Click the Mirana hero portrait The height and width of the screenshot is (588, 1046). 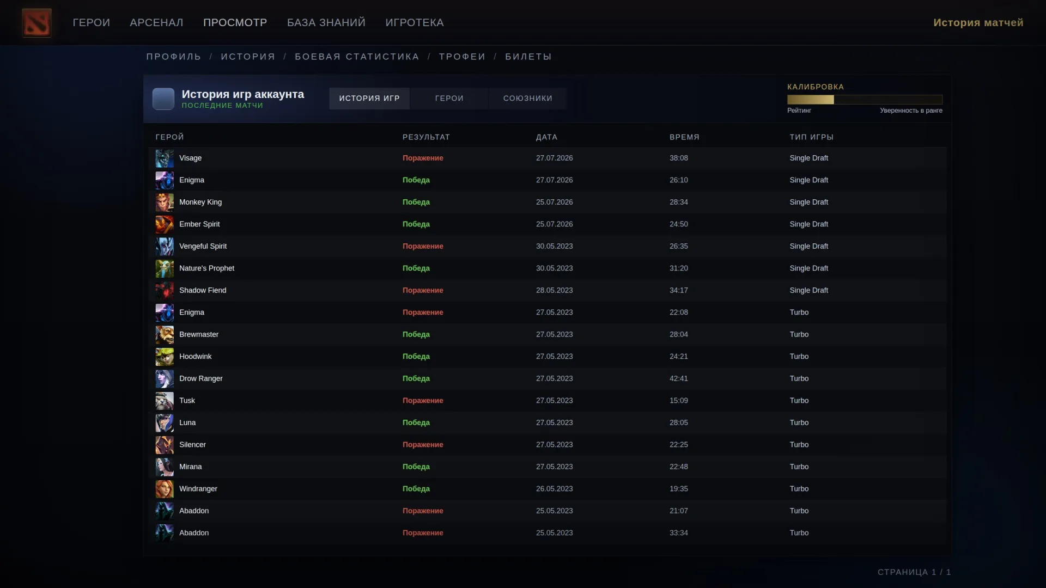(x=165, y=467)
